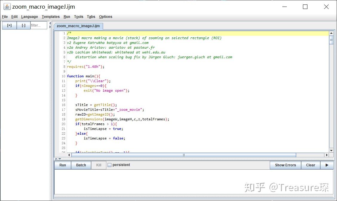The height and width of the screenshot is (201, 337).
Task: Click the Kill button
Action: [x=99, y=165]
